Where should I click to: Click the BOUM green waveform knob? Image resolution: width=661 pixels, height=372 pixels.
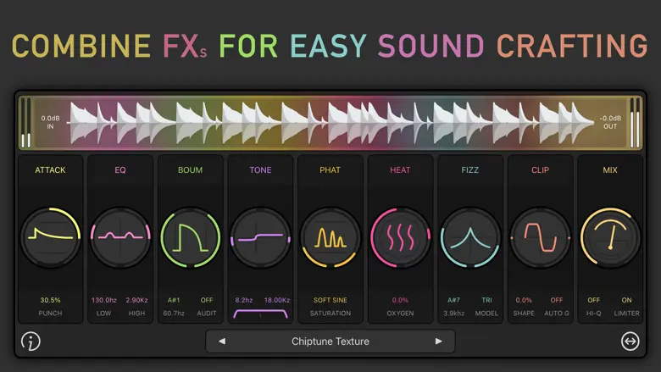(190, 237)
